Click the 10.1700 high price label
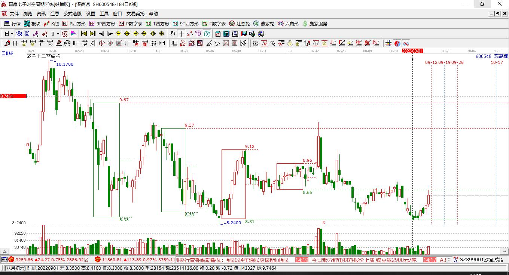The height and width of the screenshot is (275, 509). coord(65,64)
